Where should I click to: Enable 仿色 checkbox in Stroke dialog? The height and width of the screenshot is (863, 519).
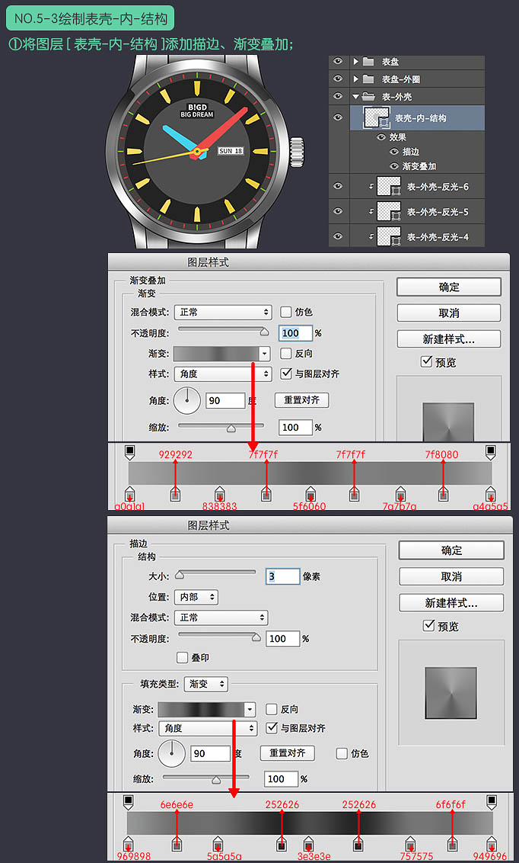pyautogui.click(x=342, y=753)
